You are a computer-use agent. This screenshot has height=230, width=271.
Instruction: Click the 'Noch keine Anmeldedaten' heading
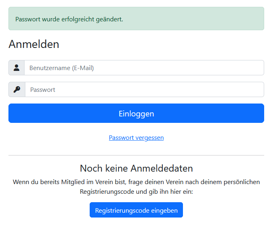136,168
